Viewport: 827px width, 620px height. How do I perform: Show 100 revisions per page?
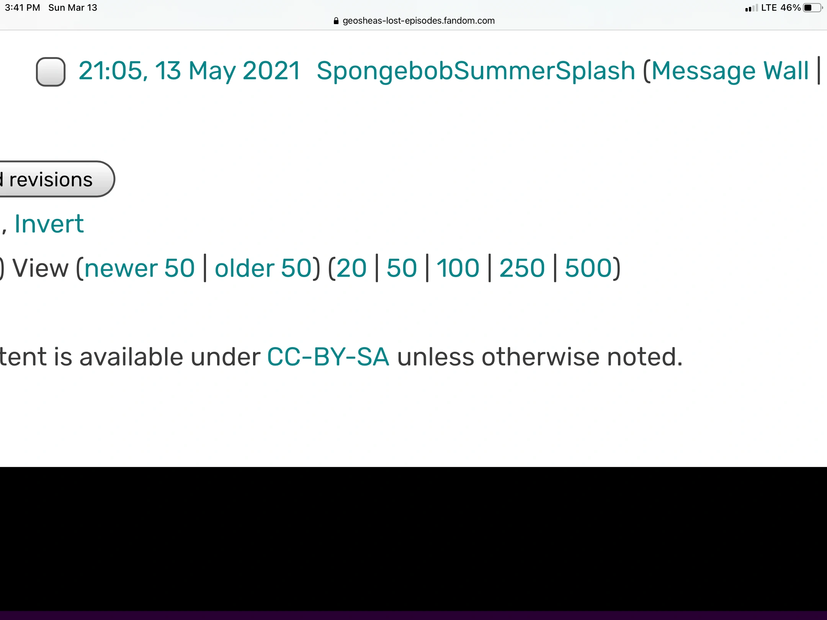[x=458, y=268]
